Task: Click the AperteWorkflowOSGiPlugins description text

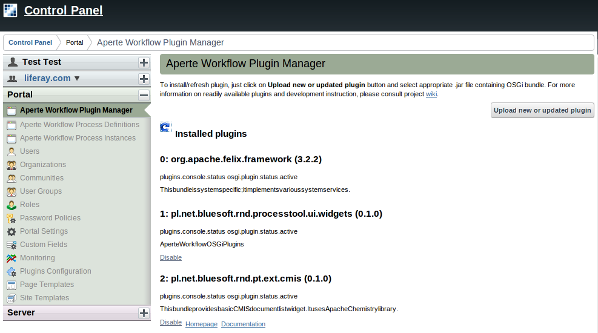Action: pyautogui.click(x=202, y=244)
